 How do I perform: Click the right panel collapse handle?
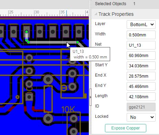pyautogui.click(x=91, y=97)
